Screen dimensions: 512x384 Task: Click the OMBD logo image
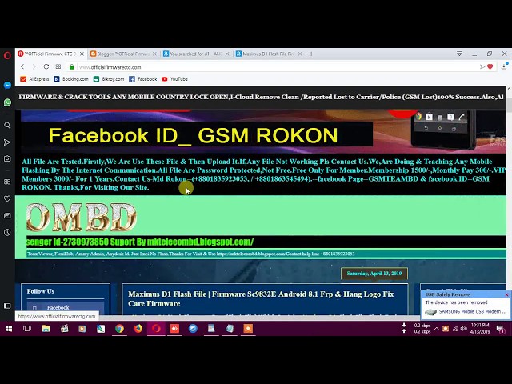(x=81, y=217)
